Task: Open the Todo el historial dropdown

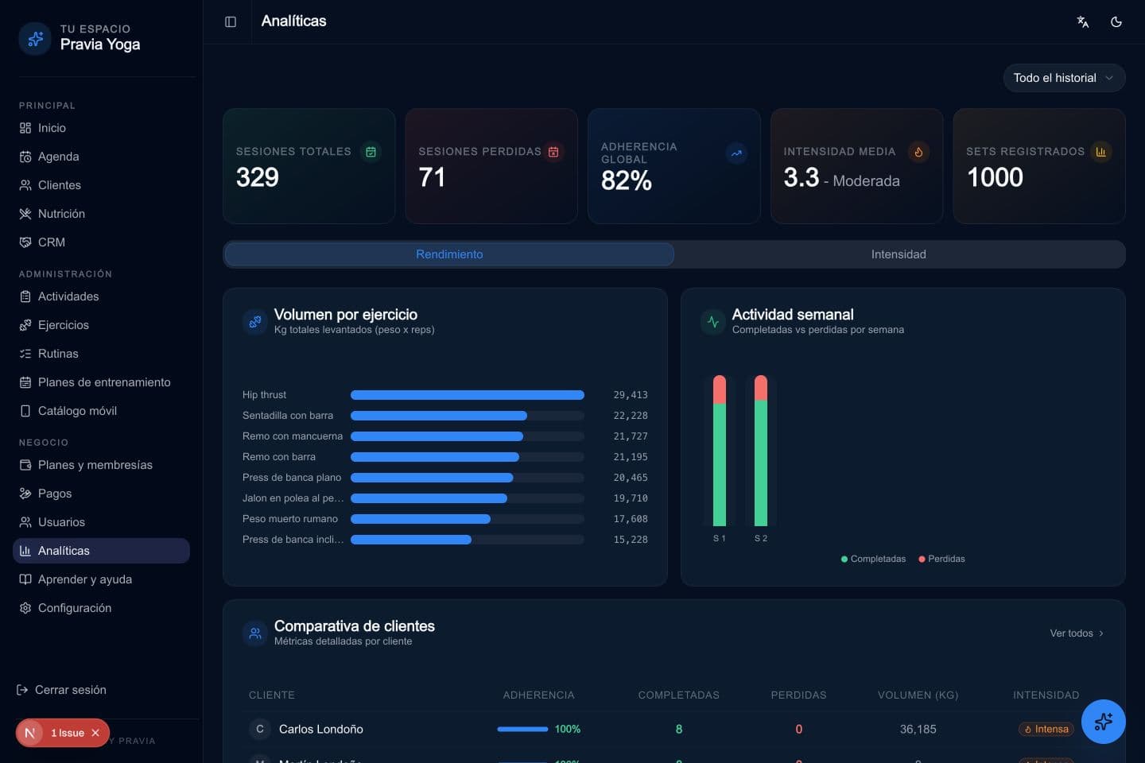Action: pos(1064,78)
